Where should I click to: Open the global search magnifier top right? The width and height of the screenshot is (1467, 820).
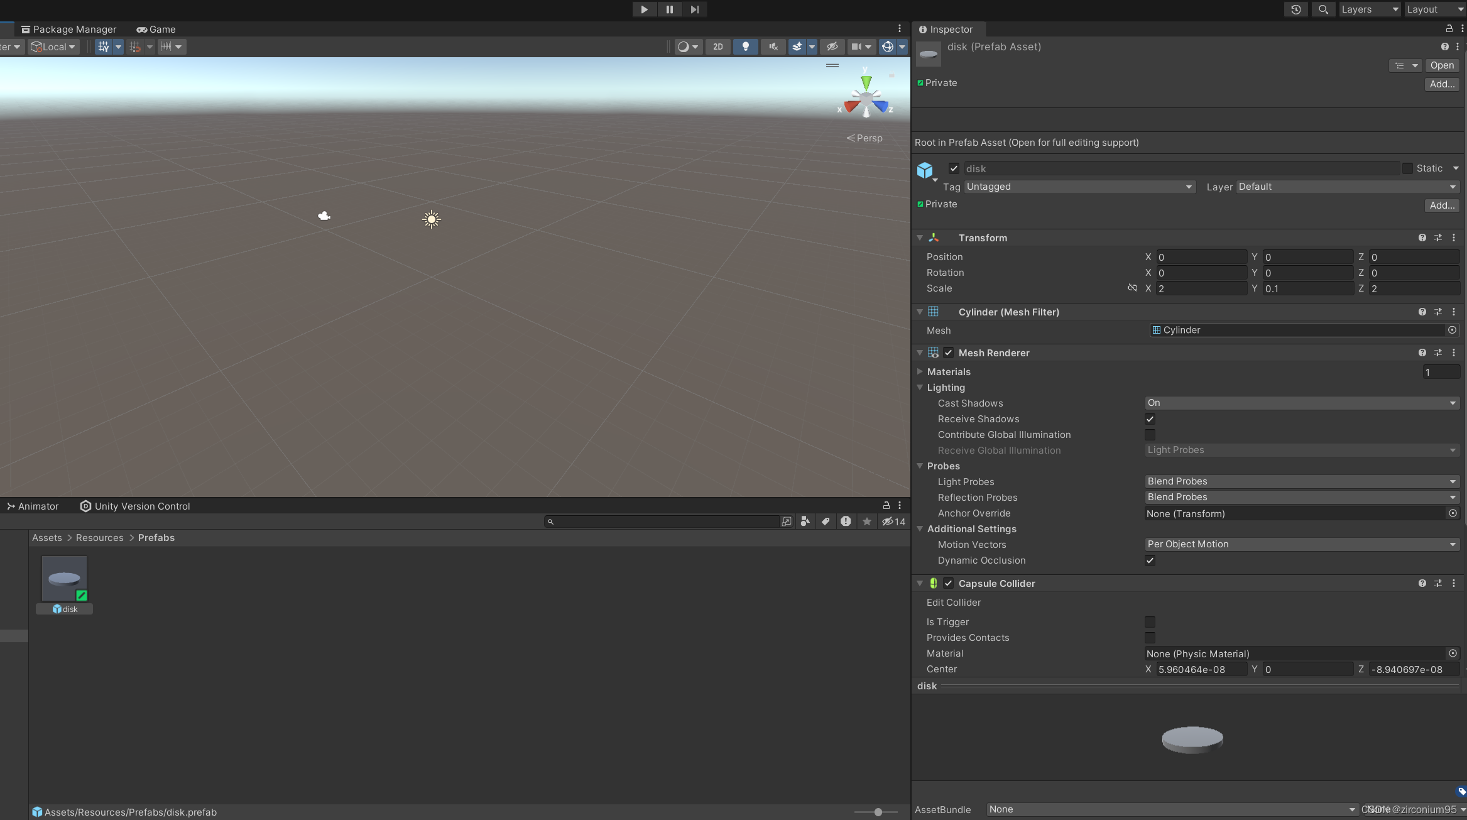(x=1323, y=9)
